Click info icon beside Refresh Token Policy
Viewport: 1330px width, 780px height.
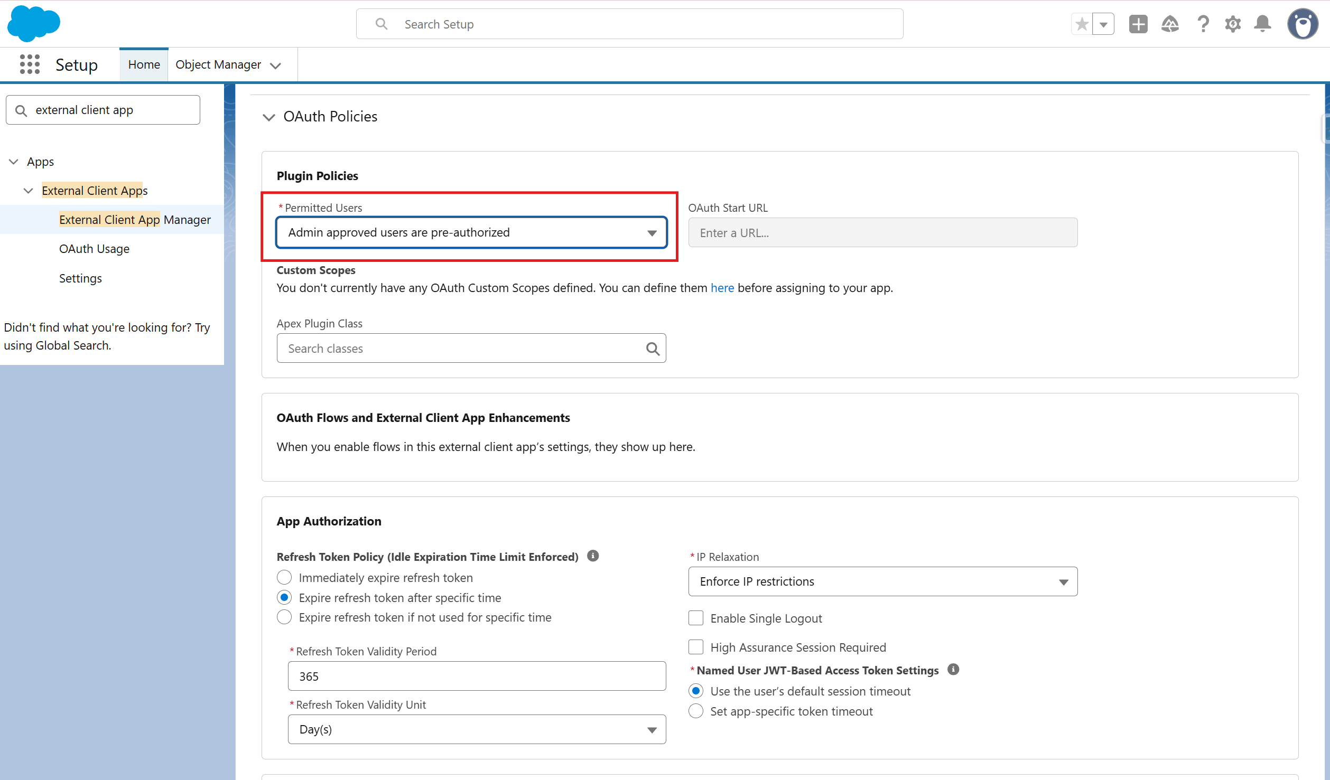click(x=593, y=556)
